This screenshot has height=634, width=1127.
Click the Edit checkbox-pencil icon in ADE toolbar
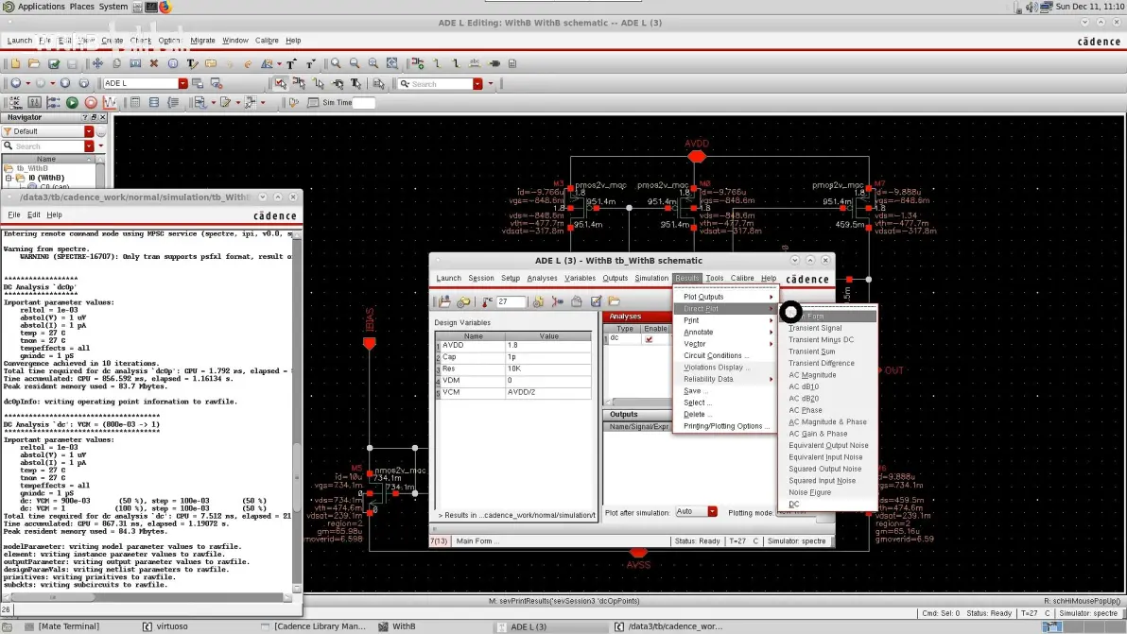[596, 301]
